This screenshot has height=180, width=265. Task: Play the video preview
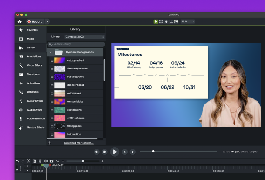[115, 152]
